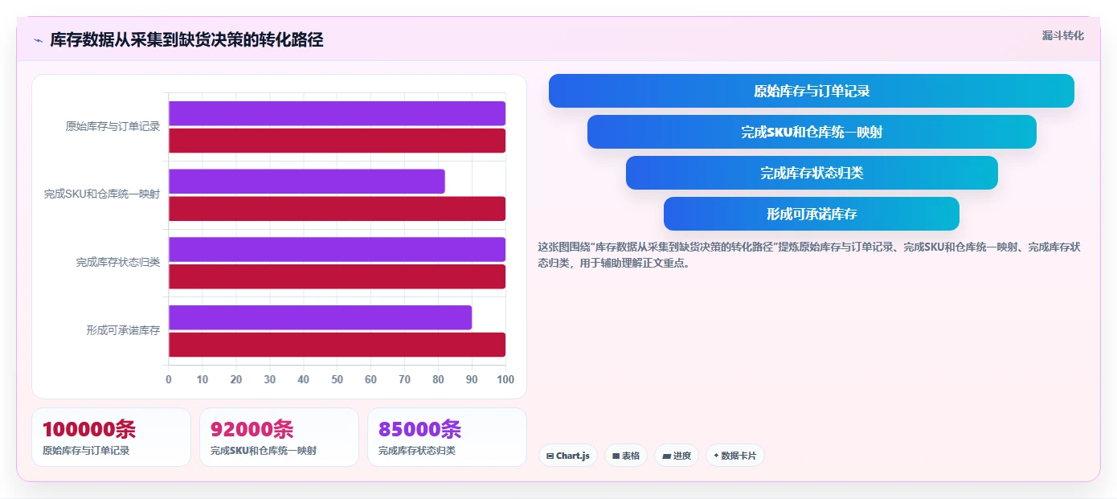Screen dimensions: 1117x499
Task: Click the 数据卡片 tag
Action: pyautogui.click(x=735, y=456)
